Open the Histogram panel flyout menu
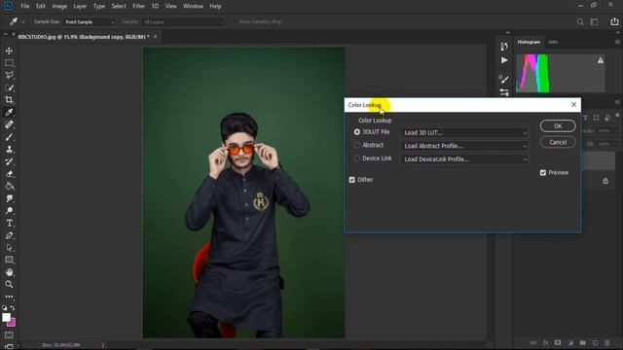Screen dimensions: 623x350 pyautogui.click(x=617, y=42)
